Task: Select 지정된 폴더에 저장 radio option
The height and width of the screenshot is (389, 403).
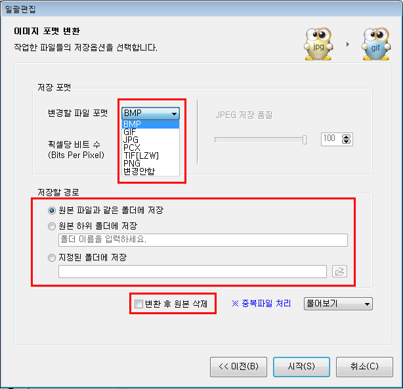Action: point(52,257)
